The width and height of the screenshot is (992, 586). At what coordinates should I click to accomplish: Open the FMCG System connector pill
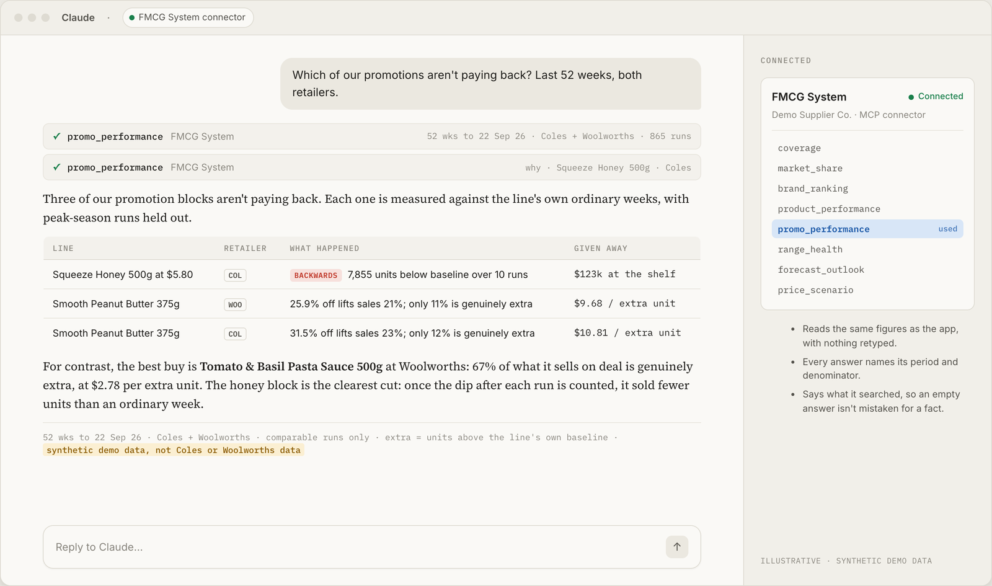point(188,17)
